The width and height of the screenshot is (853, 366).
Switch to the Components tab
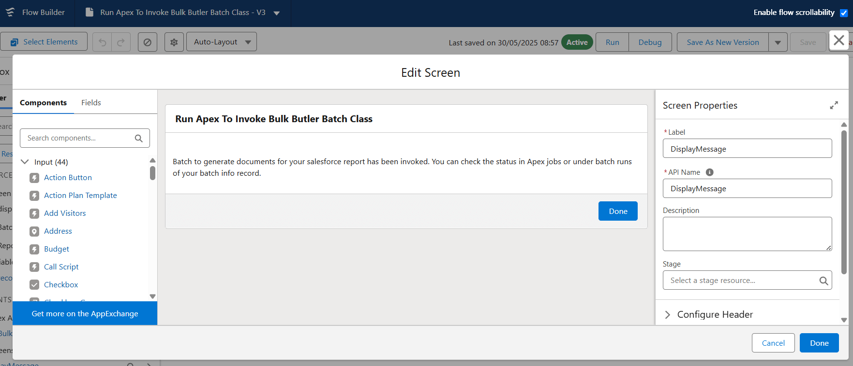pyautogui.click(x=43, y=102)
